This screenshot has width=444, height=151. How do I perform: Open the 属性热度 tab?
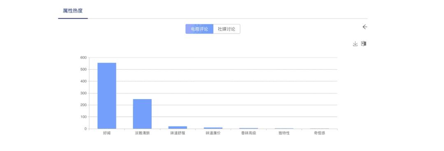(x=73, y=11)
